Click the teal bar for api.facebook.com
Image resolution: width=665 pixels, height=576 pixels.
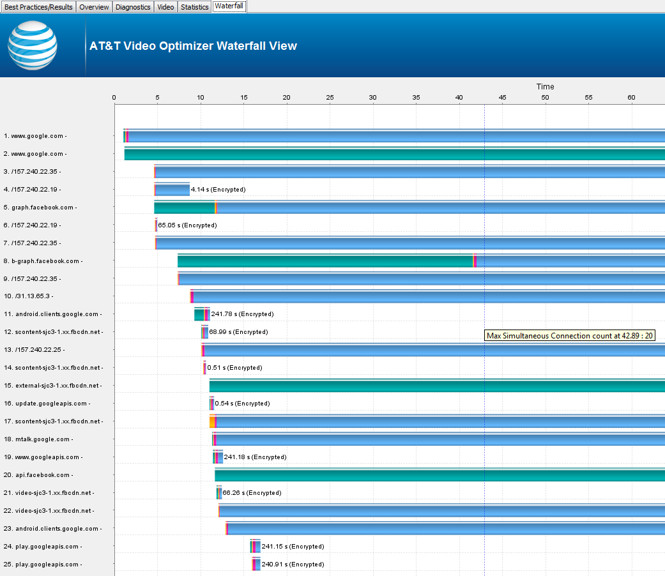tap(440, 475)
